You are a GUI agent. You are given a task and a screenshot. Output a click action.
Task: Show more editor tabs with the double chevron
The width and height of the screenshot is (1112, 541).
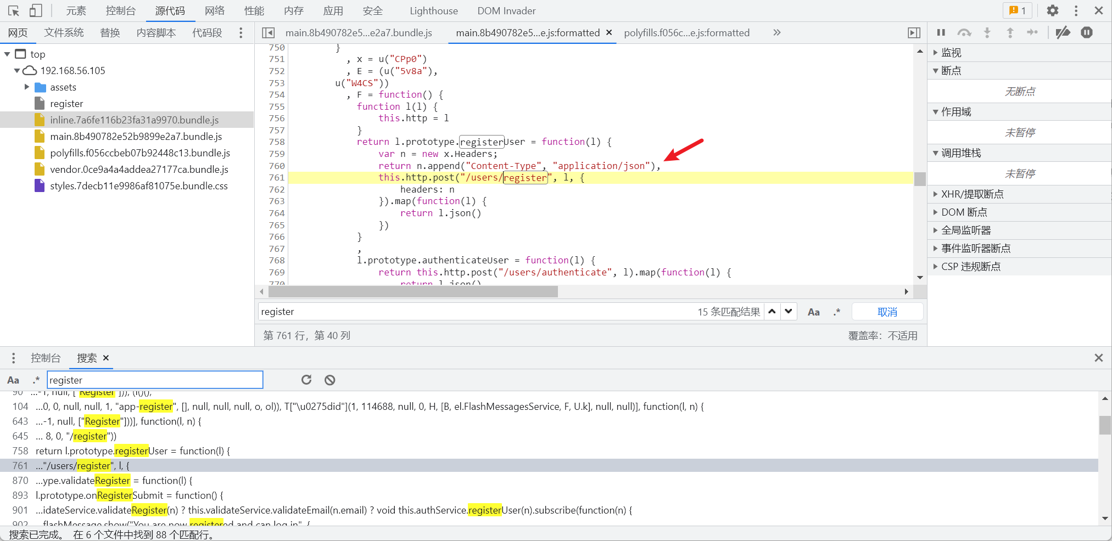776,32
